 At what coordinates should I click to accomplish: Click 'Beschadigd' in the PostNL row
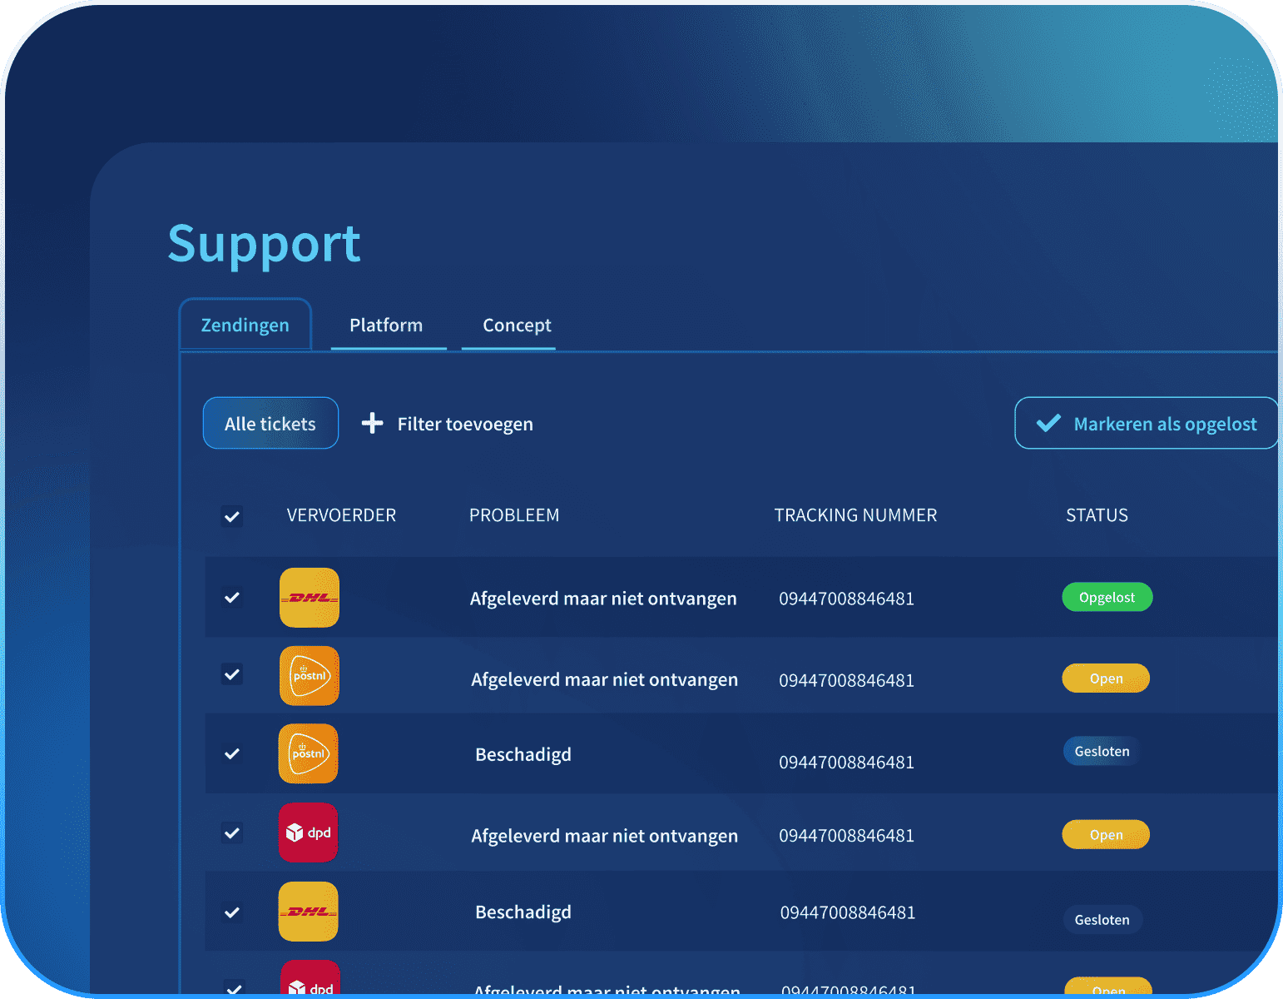click(523, 754)
